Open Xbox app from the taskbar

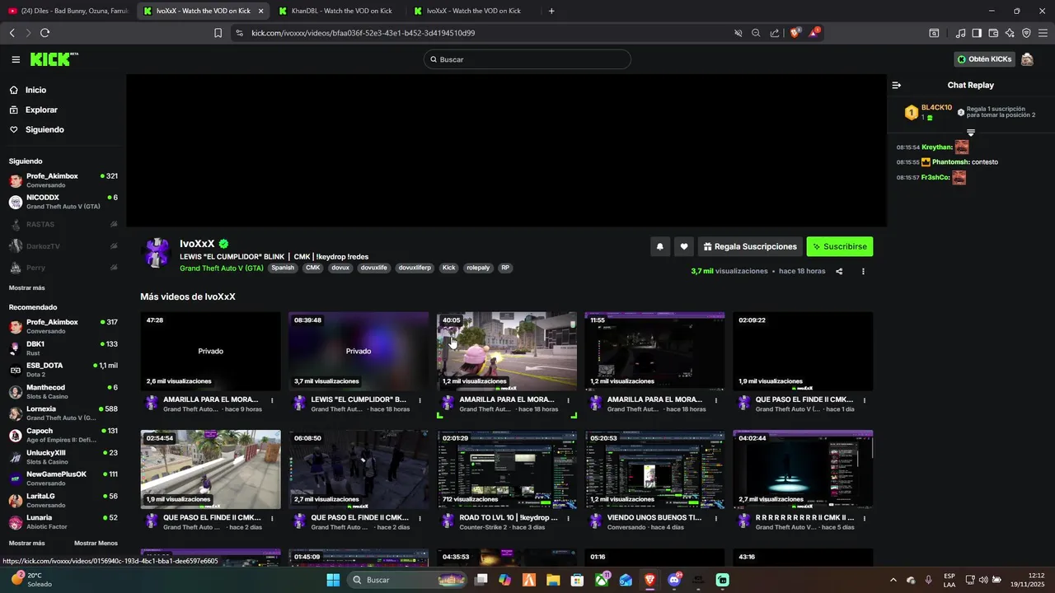(x=602, y=580)
